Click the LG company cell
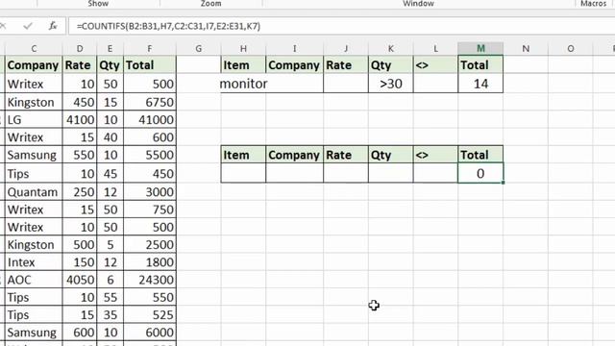Screen dimensions: 615x346 pyautogui.click(x=34, y=119)
